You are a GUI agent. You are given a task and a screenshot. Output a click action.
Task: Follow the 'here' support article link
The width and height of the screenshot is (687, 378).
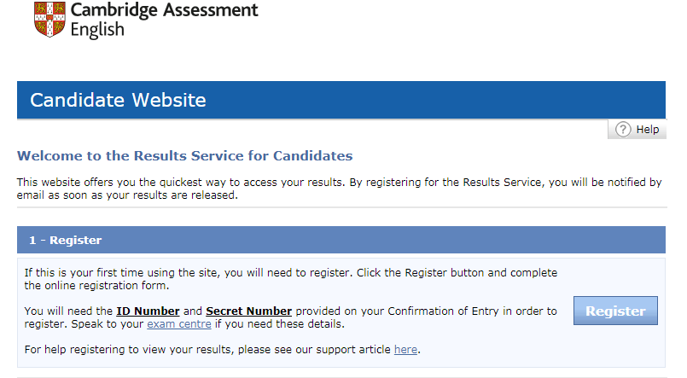click(405, 350)
